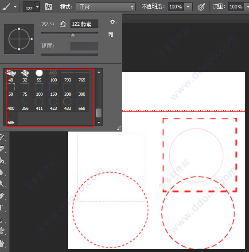Select the 48 splatter brush preset
The width and height of the screenshot is (249, 252).
[11, 76]
